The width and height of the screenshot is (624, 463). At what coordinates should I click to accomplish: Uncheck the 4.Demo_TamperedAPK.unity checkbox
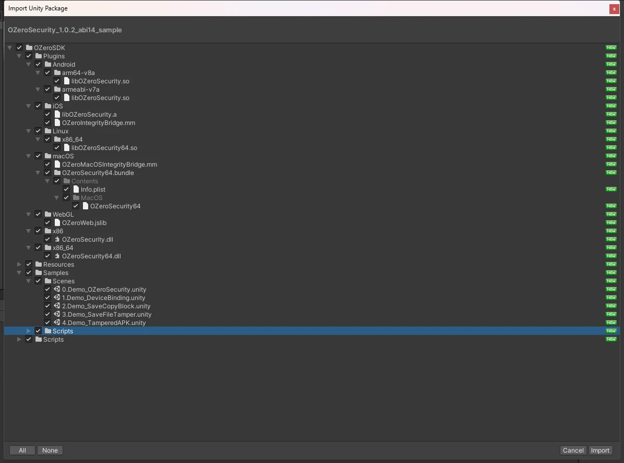(47, 323)
